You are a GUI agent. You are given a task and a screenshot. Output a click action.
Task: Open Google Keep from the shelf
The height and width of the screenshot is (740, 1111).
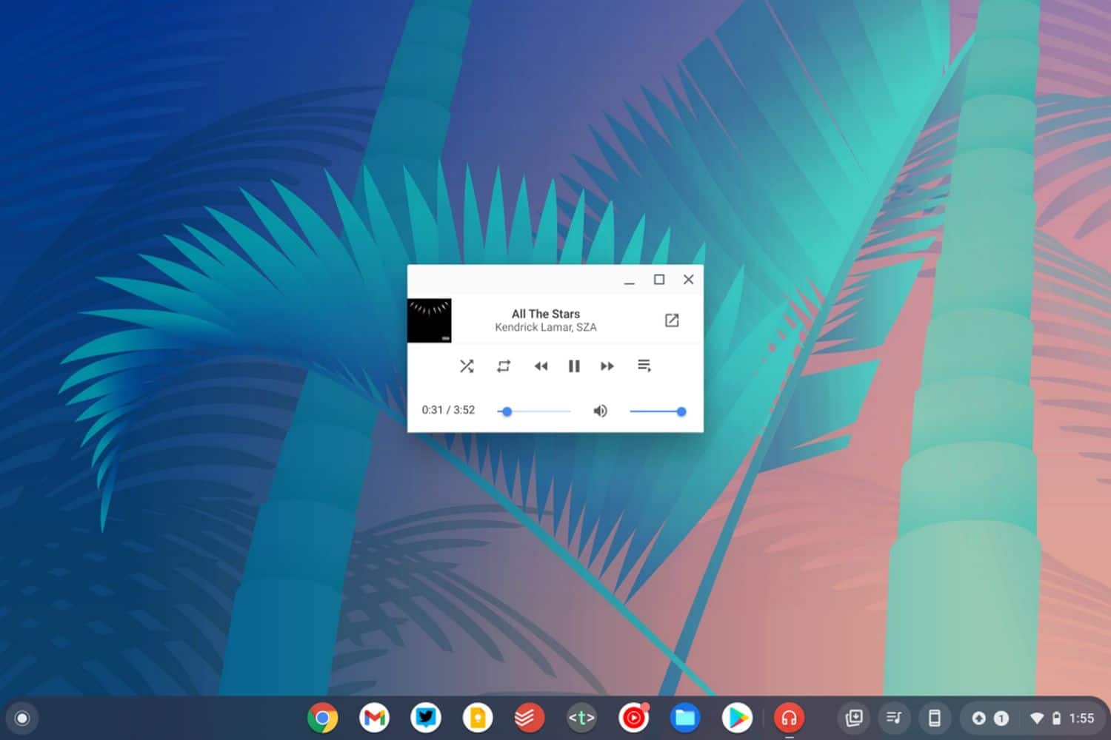(478, 718)
